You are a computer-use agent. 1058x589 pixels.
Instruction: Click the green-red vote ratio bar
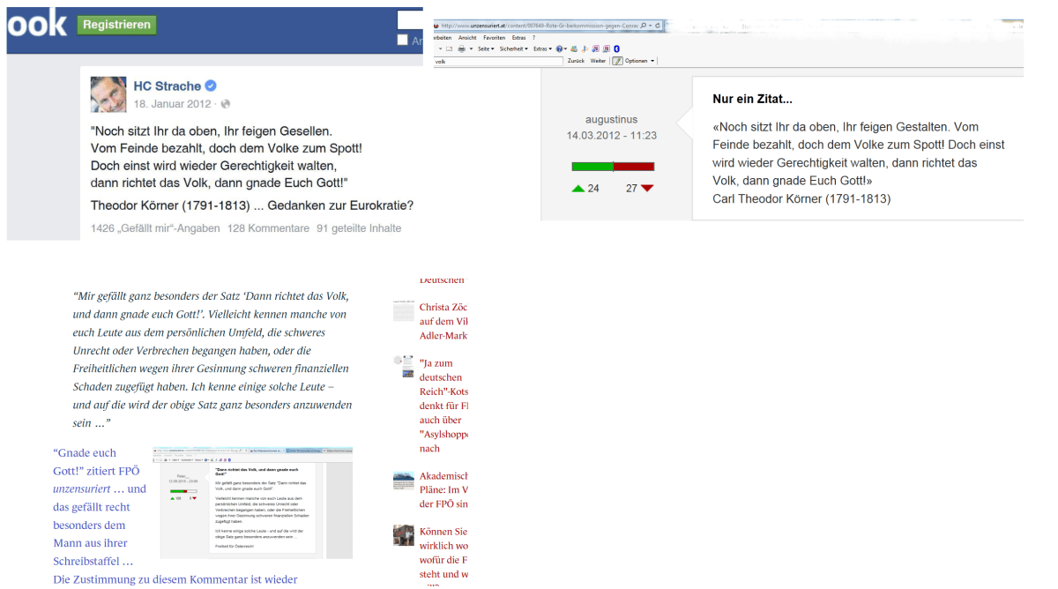(x=613, y=166)
